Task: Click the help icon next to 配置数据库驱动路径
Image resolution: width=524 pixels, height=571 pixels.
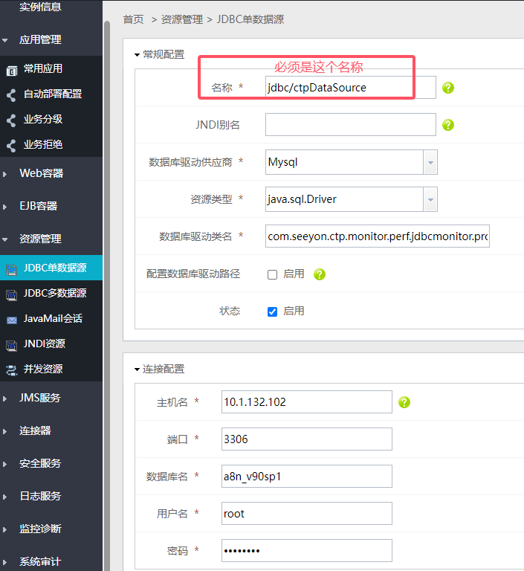Action: pos(320,274)
